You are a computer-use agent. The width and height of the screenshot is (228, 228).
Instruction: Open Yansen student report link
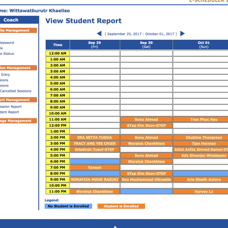pos(94,167)
